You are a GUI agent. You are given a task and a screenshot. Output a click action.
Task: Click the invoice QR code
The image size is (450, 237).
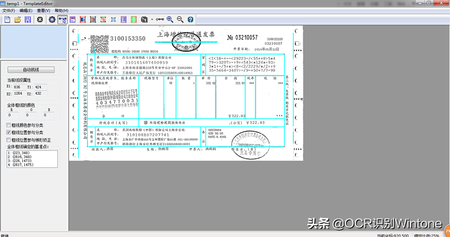point(100,44)
